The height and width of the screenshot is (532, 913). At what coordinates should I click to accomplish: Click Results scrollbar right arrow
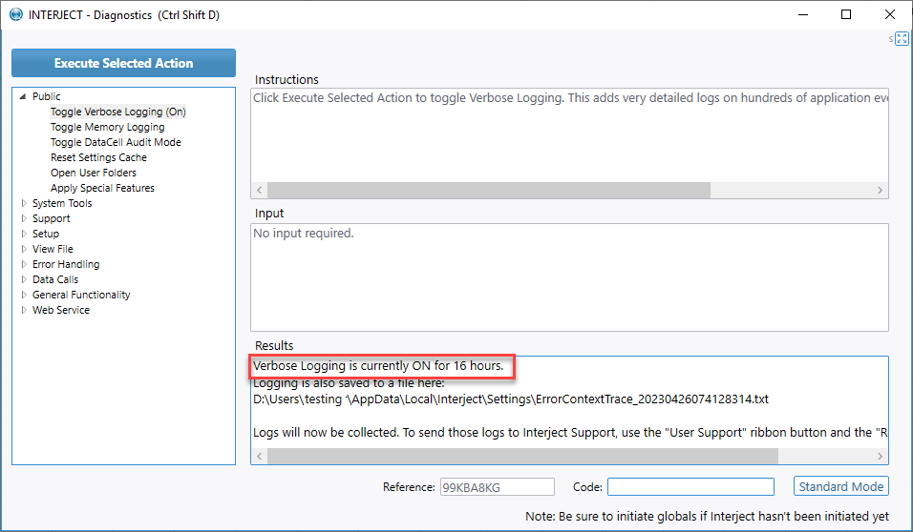point(880,457)
